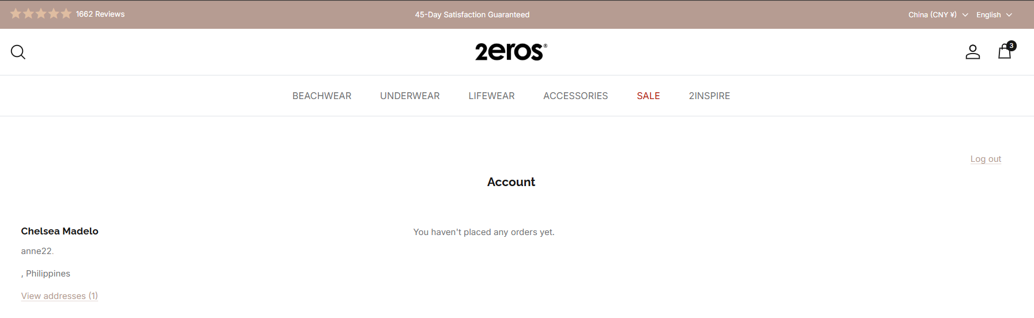
Task: Open the shopping bag cart icon
Action: 1005,51
